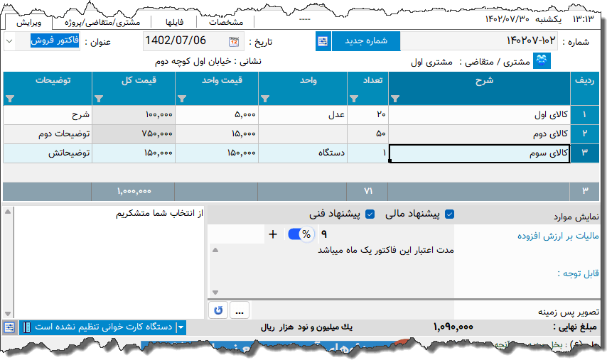Open card reader settings icon at bottom left

pos(9,327)
